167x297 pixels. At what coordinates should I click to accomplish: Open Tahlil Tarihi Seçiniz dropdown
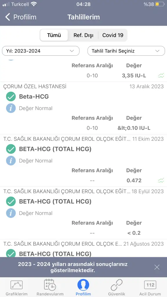pyautogui.click(x=126, y=51)
